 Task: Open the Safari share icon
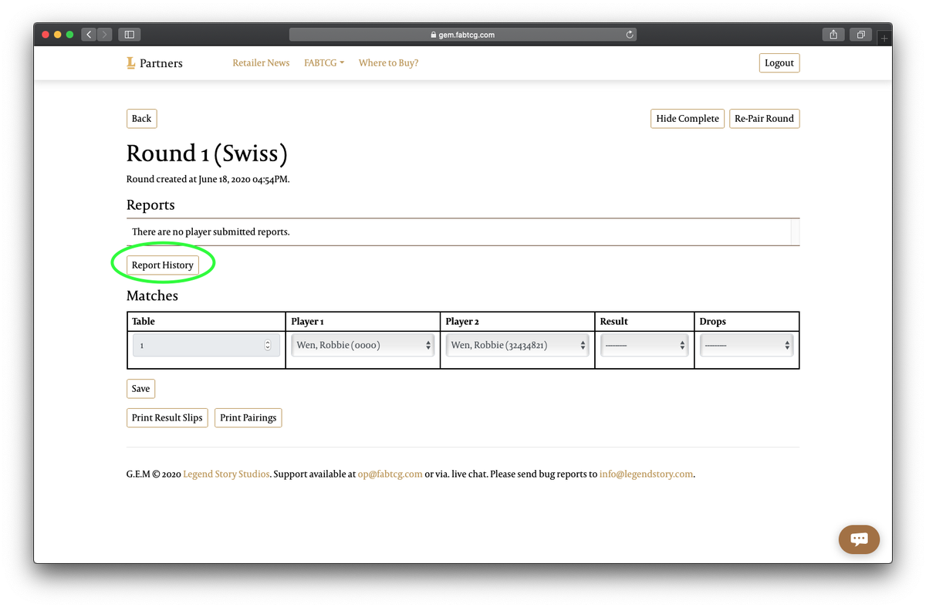[x=833, y=35]
